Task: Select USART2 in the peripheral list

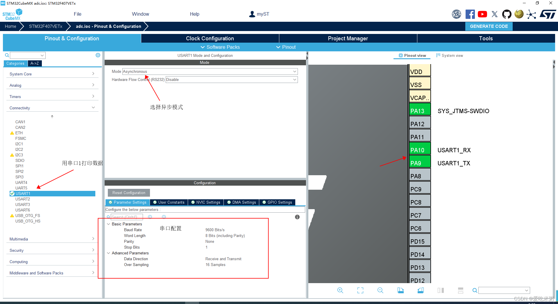Action: (23, 199)
